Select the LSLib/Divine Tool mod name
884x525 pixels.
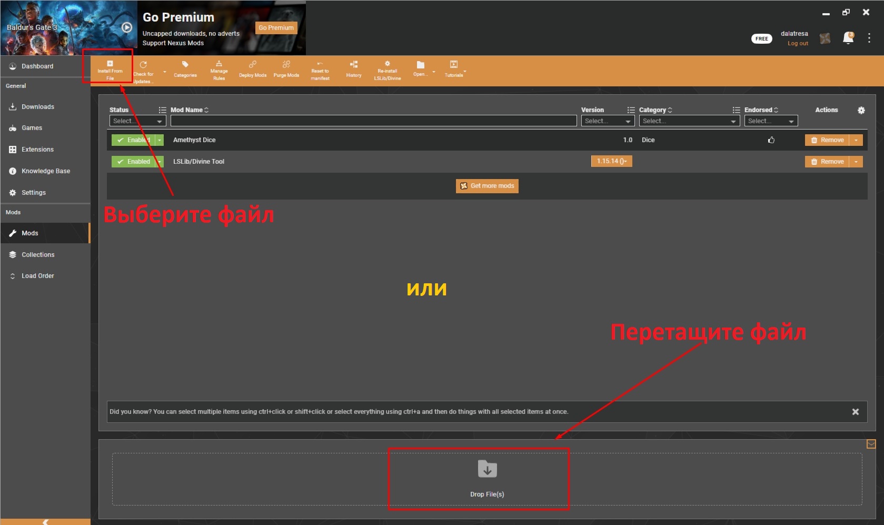coord(198,162)
